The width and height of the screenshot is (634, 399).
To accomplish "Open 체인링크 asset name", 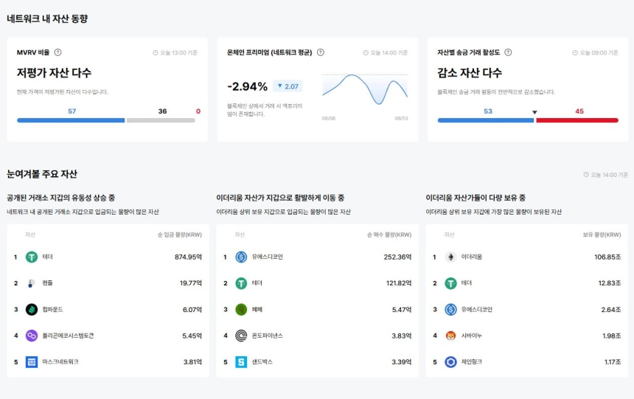I will pyautogui.click(x=472, y=362).
